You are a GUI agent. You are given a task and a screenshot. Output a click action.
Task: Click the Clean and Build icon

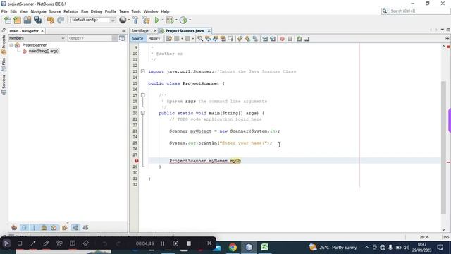(x=146, y=20)
